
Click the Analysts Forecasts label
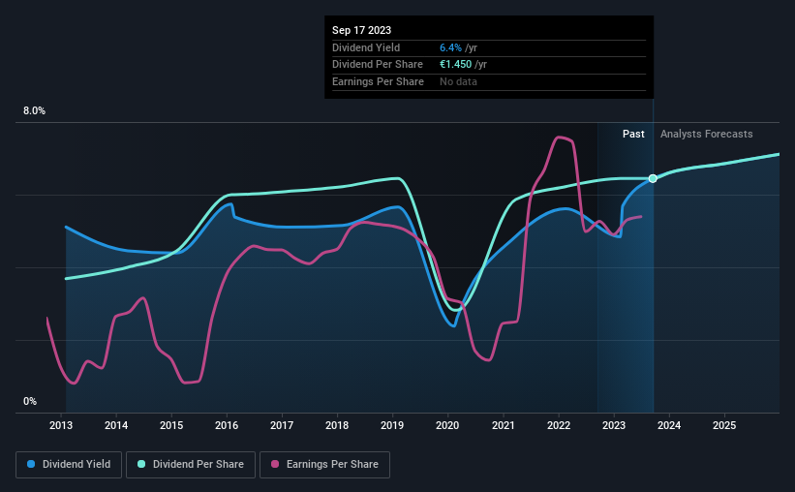[x=706, y=134]
